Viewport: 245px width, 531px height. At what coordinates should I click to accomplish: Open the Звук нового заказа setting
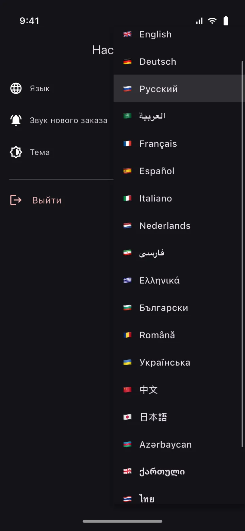[61, 120]
